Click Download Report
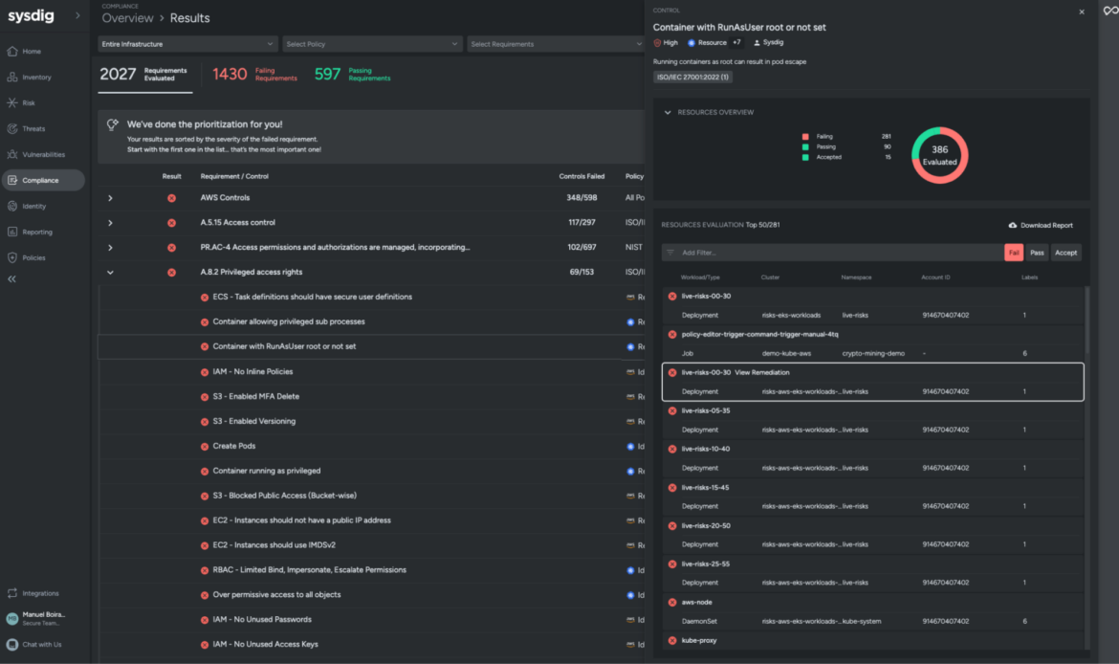Screen dimensions: 1119x664 pyautogui.click(x=1041, y=225)
